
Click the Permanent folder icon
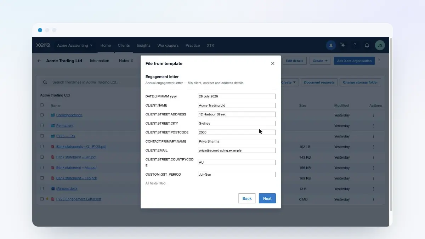click(53, 126)
